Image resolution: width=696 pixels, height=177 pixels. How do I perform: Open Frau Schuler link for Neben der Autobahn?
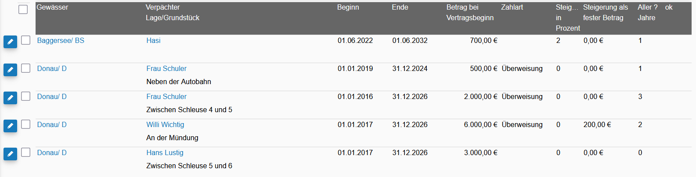[x=166, y=68]
